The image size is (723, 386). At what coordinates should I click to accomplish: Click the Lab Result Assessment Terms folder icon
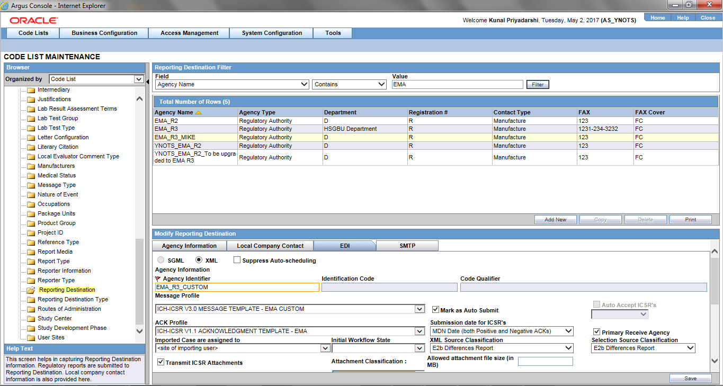coord(31,109)
